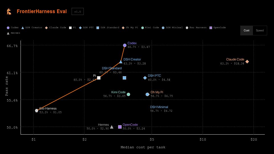Toggle DSH Creator series in the legend
The width and height of the screenshot is (274, 154).
(x=32, y=28)
